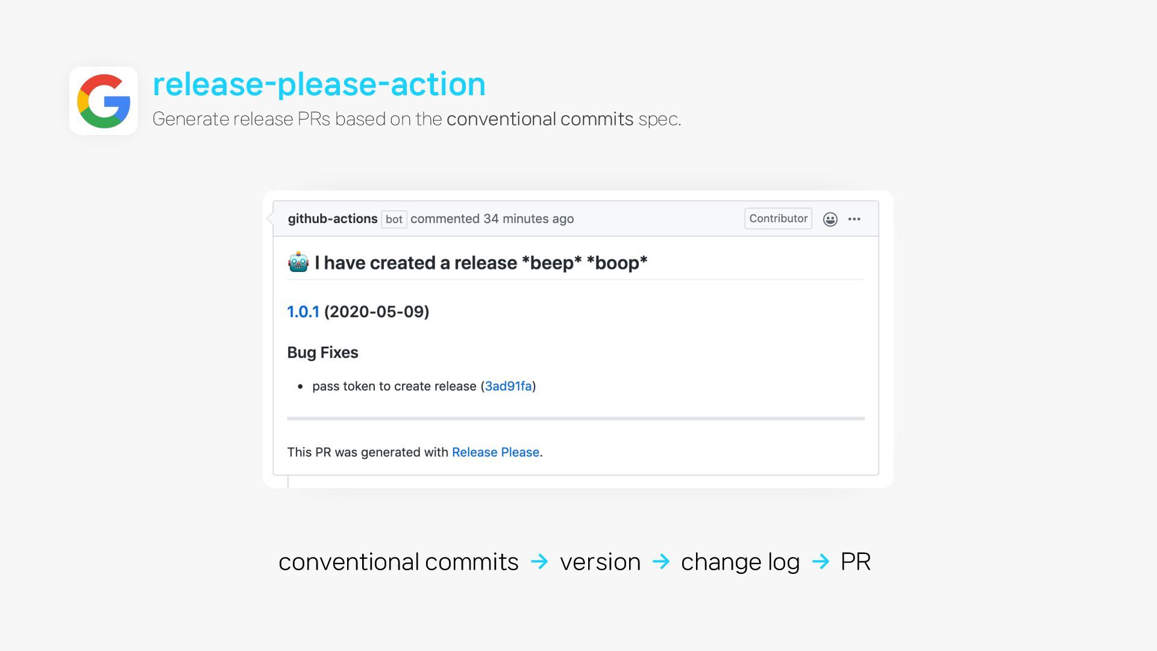Click the robot emoji in the heading
The height and width of the screenshot is (651, 1157).
pos(298,263)
